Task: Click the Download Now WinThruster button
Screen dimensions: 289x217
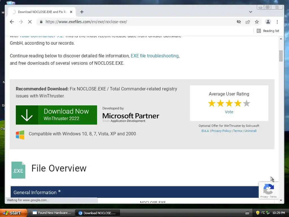Action: [56, 115]
